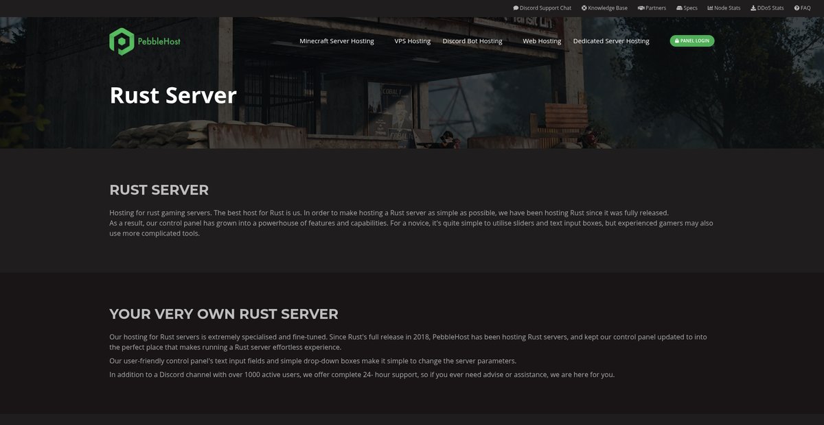Viewport: 824px width, 425px height.
Task: Click the line starting 'Our user-friendly control panel's'
Action: pos(312,361)
